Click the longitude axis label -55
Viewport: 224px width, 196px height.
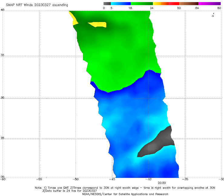39,179
